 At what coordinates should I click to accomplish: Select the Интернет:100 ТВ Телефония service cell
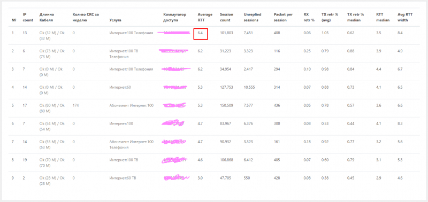click(124, 54)
